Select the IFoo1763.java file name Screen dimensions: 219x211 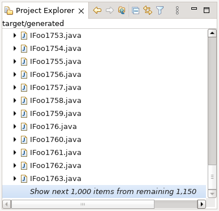point(55,179)
